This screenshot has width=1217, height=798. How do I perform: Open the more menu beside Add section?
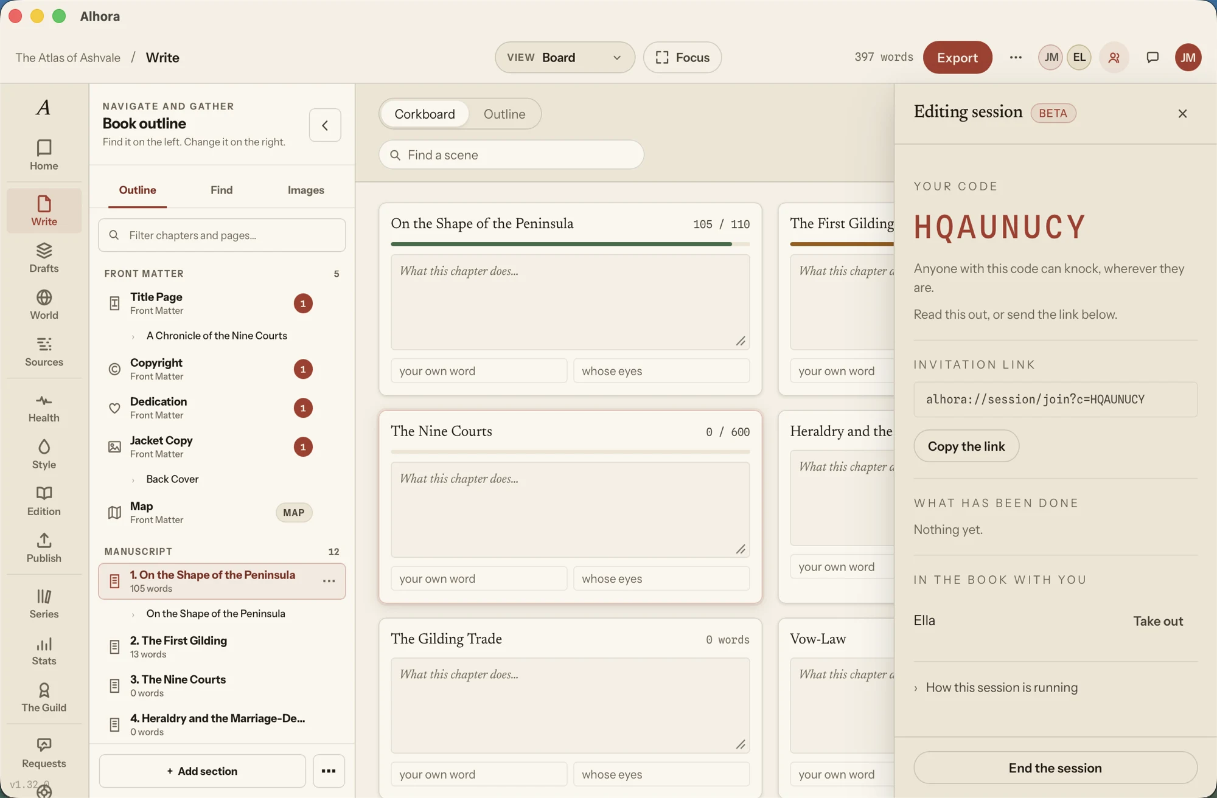tap(329, 771)
